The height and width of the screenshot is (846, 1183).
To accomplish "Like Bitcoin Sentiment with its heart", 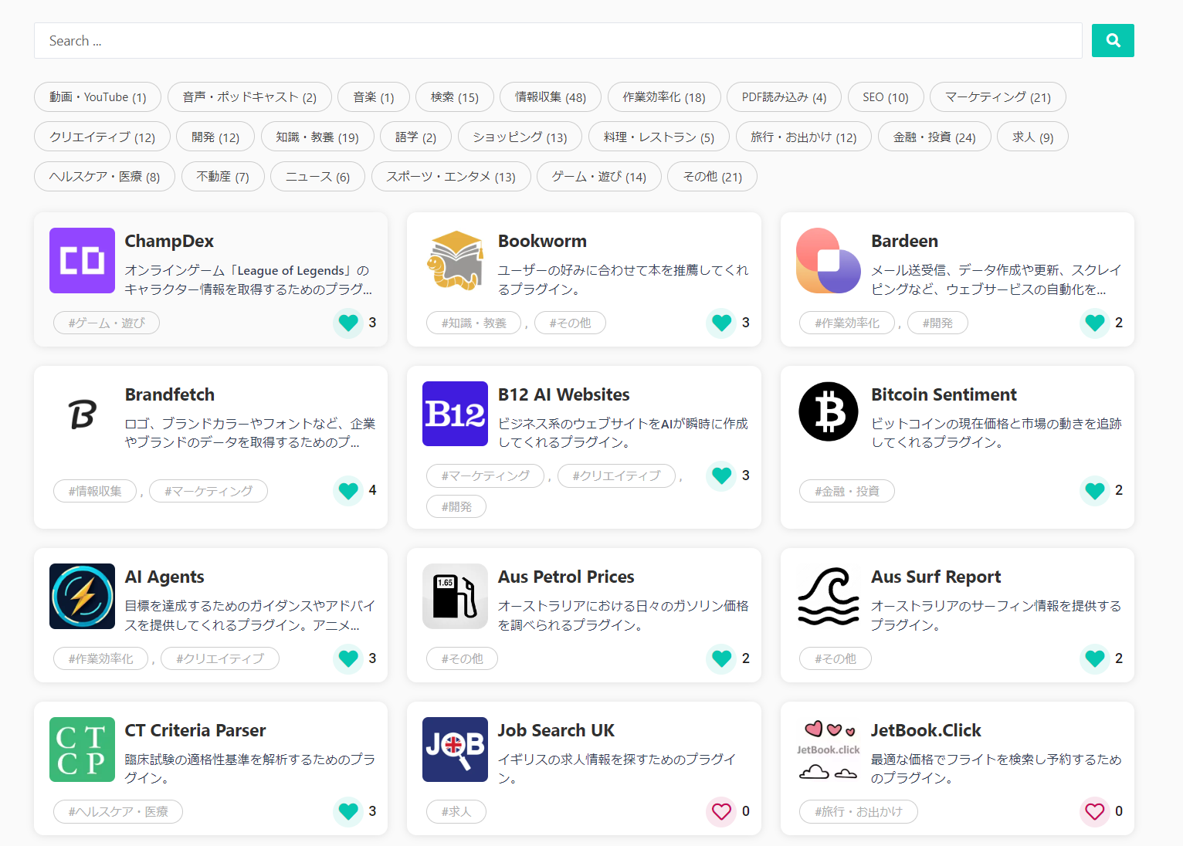I will click(1095, 490).
